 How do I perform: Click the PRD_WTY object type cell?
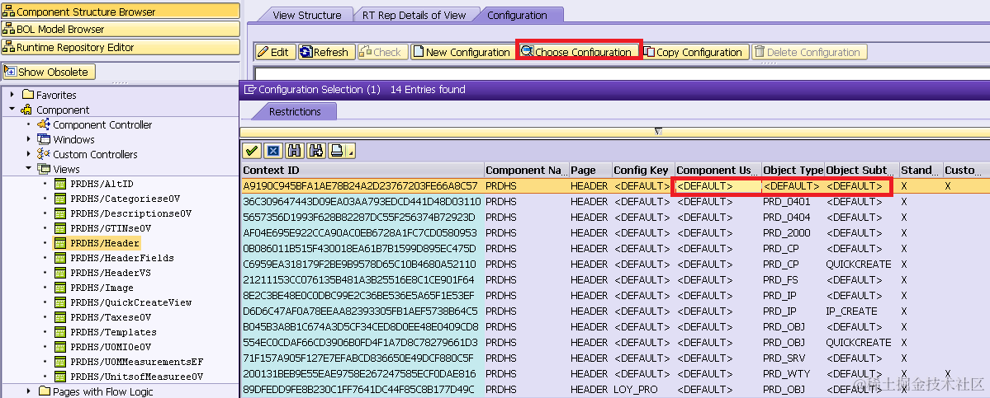tap(793, 373)
